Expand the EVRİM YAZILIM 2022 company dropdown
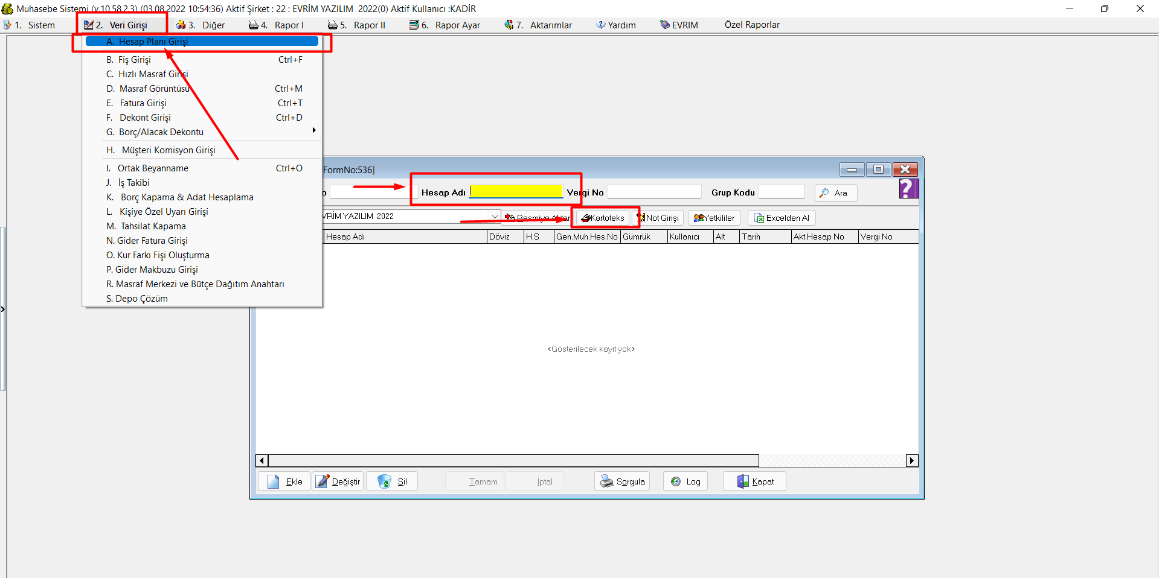 click(495, 217)
